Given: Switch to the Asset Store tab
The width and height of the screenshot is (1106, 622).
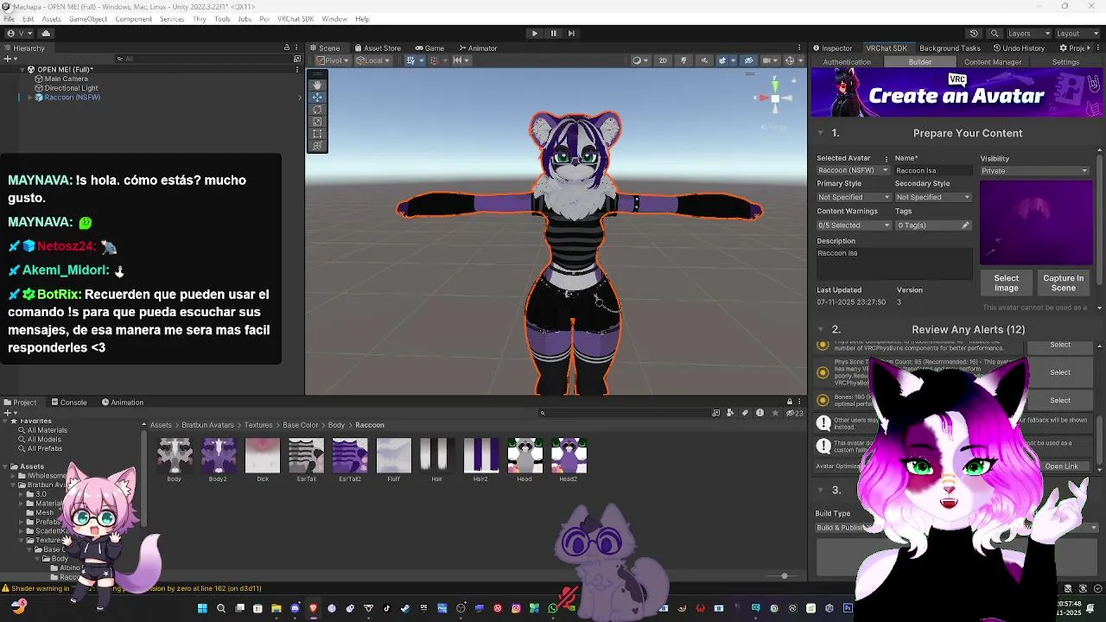Looking at the screenshot, I should (378, 48).
